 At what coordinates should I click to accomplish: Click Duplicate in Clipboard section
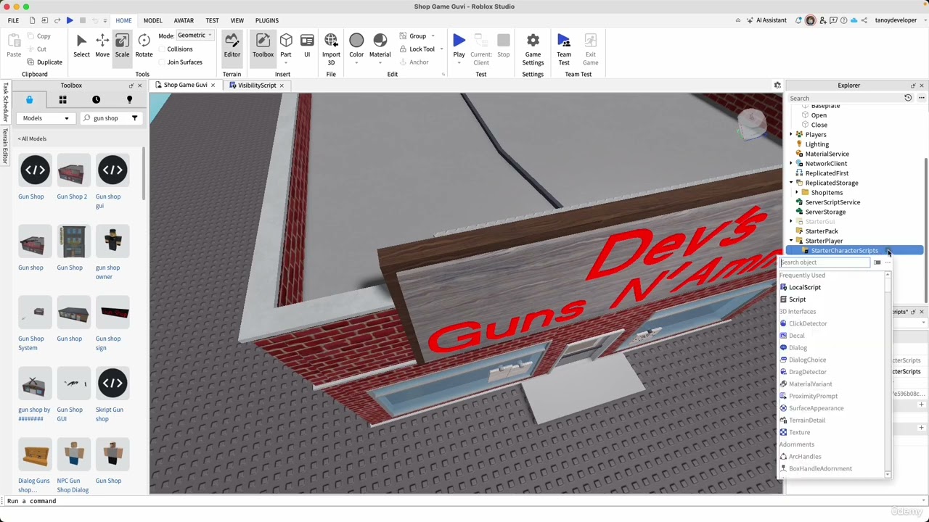(x=44, y=62)
